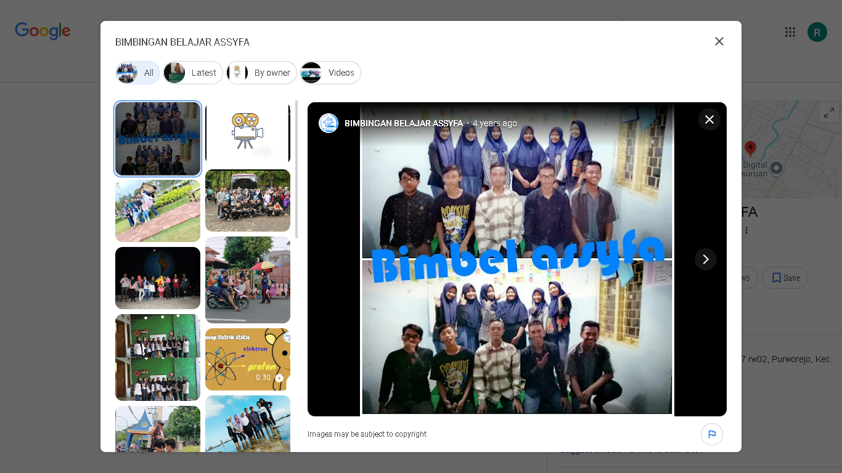Switch to the Videos tab

[x=330, y=73]
